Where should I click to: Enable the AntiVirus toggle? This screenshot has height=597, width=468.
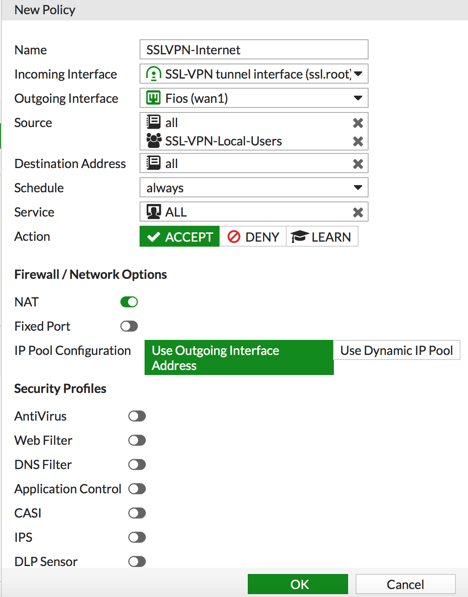(x=137, y=416)
